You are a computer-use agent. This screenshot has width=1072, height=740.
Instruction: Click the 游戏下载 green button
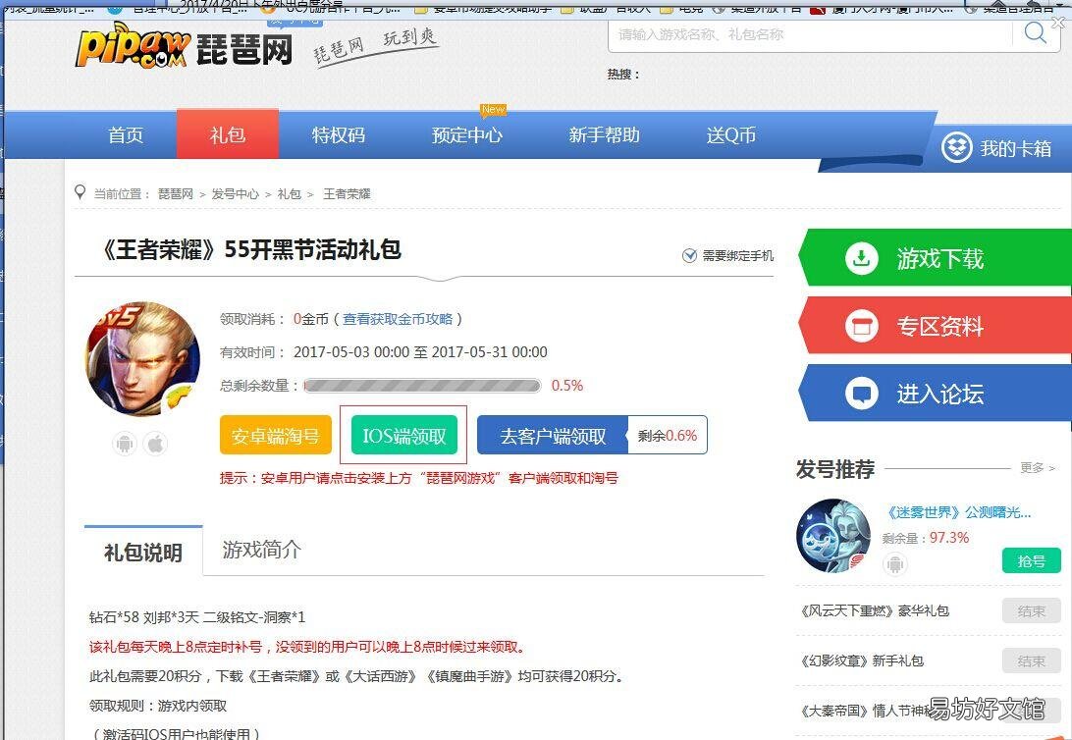click(936, 258)
